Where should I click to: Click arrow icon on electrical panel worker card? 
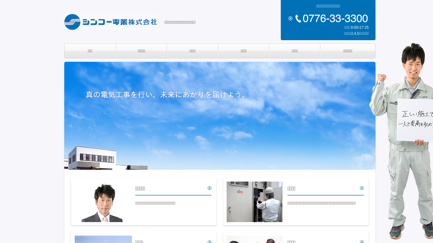(x=362, y=188)
